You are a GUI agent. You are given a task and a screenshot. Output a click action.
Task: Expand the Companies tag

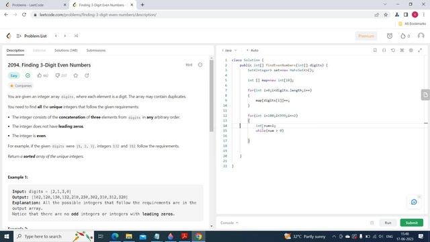point(21,86)
